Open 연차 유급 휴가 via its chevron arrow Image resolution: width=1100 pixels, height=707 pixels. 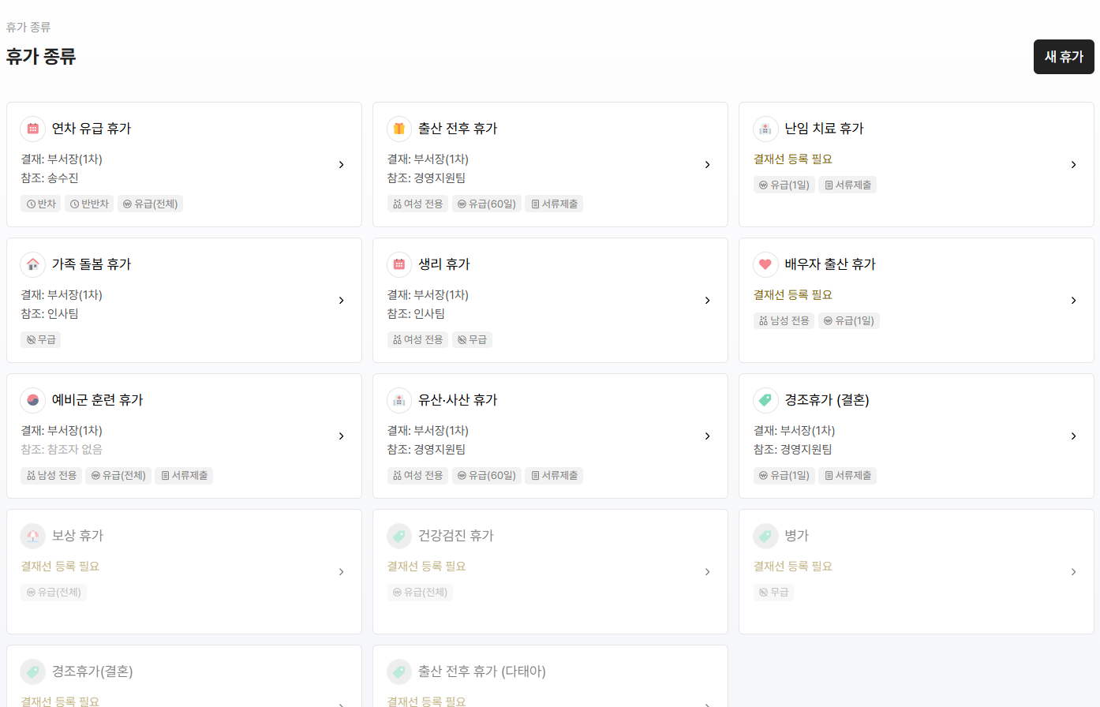[x=341, y=165]
